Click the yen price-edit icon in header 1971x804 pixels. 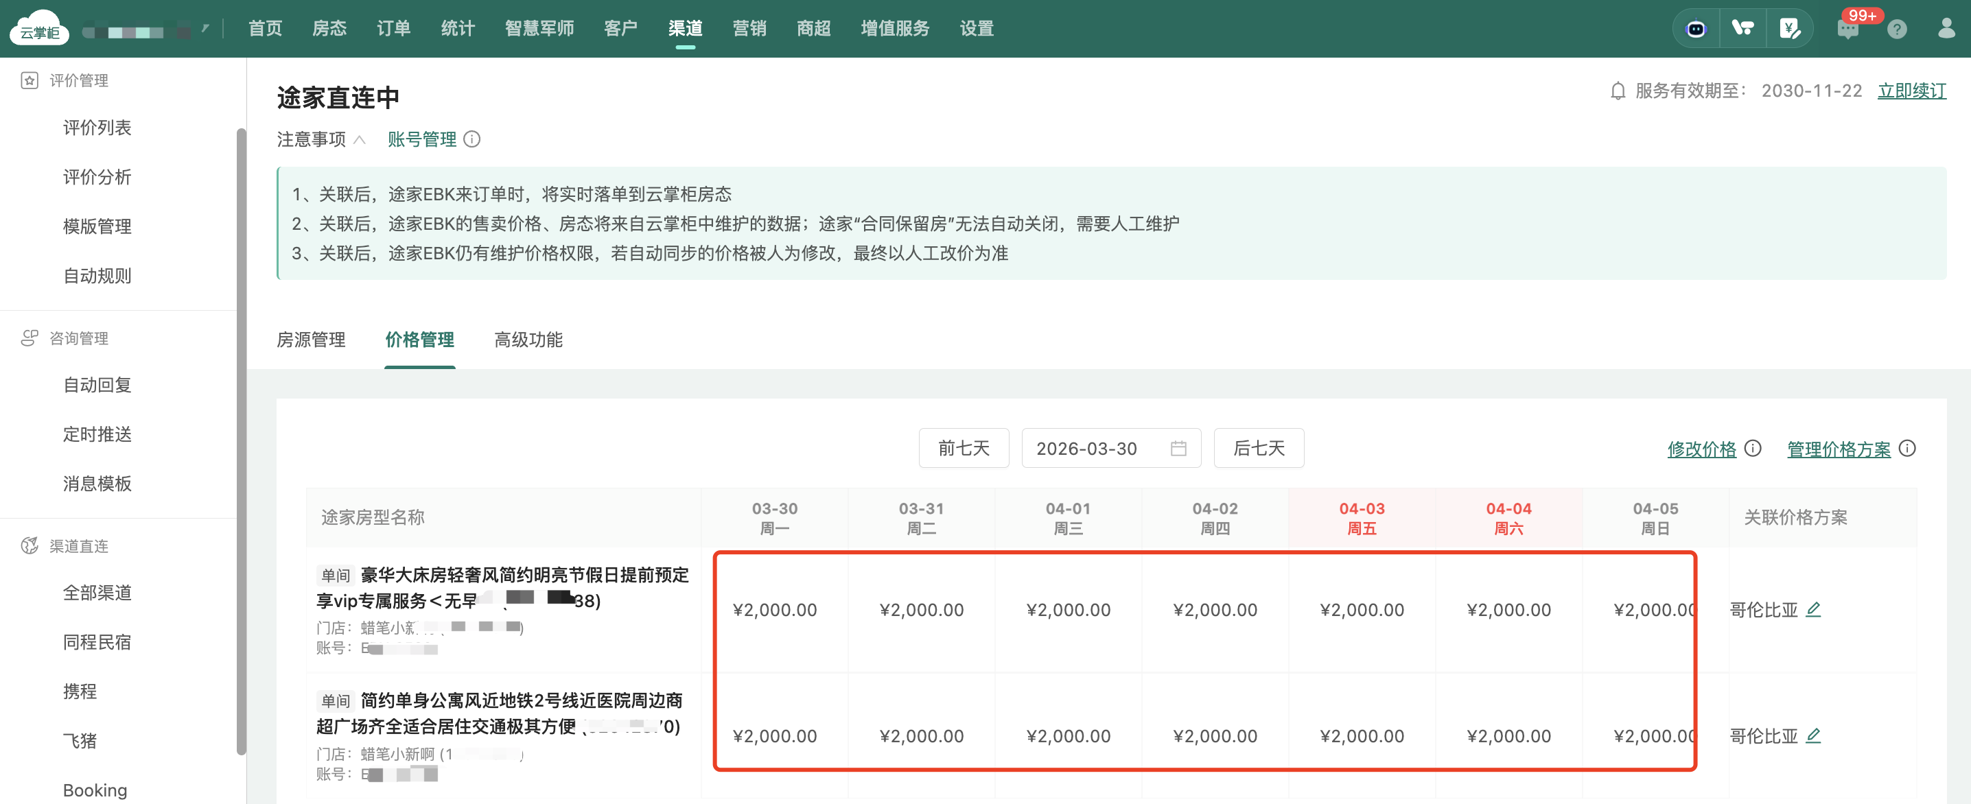[1789, 29]
